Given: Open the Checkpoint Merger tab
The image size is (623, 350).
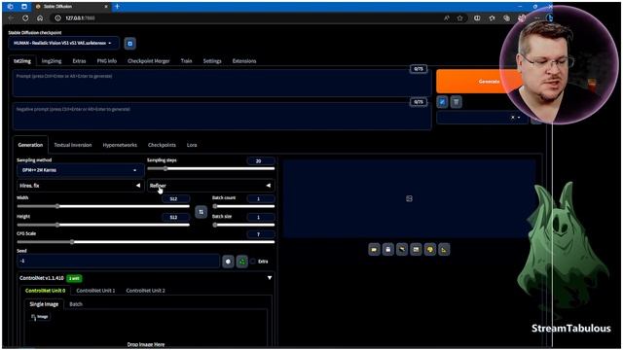Looking at the screenshot, I should pyautogui.click(x=149, y=61).
